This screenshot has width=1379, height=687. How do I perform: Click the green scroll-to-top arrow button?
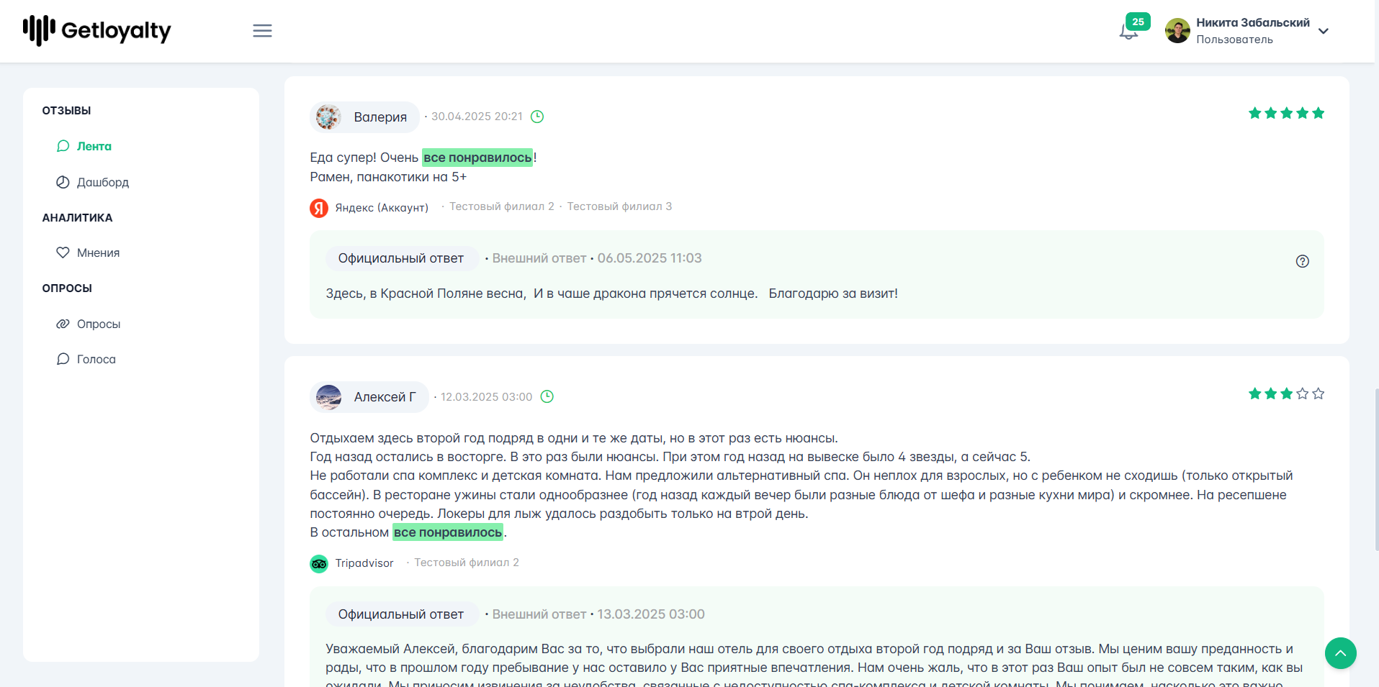(x=1340, y=653)
